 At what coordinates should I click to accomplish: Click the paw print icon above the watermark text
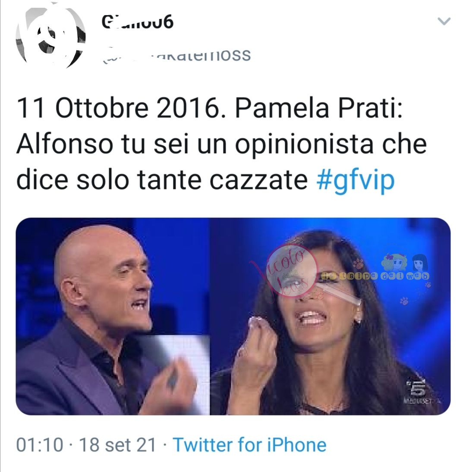358,263
